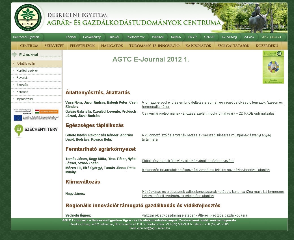
Task: Open e-Learning portal
Action: coord(229,37)
